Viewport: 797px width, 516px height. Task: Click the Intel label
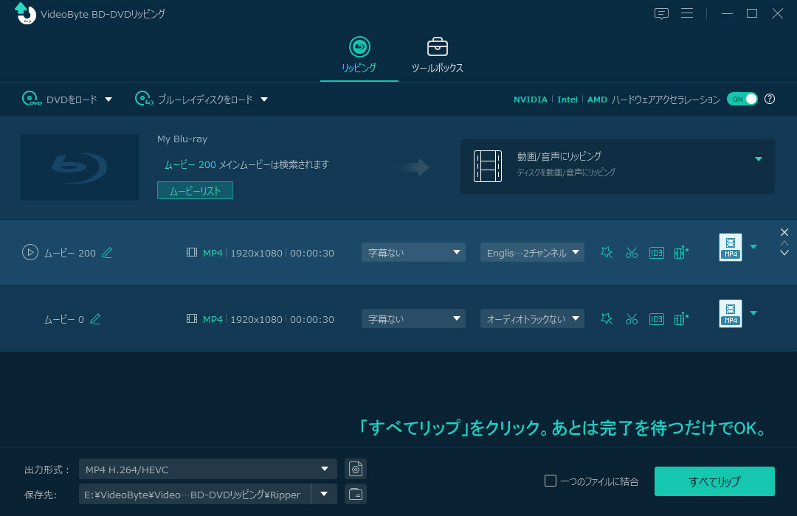567,100
